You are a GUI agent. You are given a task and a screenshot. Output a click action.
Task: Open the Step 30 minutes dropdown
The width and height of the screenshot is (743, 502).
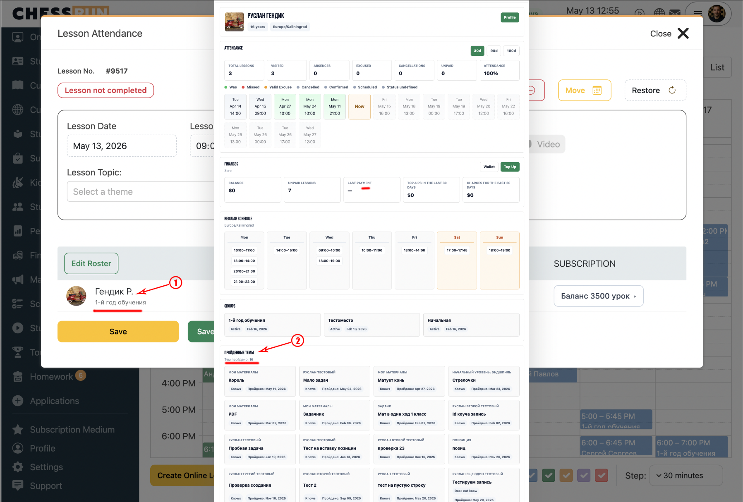(x=686, y=476)
